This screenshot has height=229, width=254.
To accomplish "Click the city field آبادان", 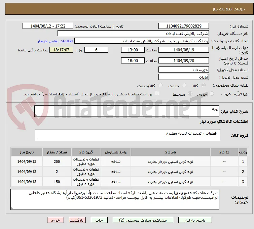I will coord(184,77).
